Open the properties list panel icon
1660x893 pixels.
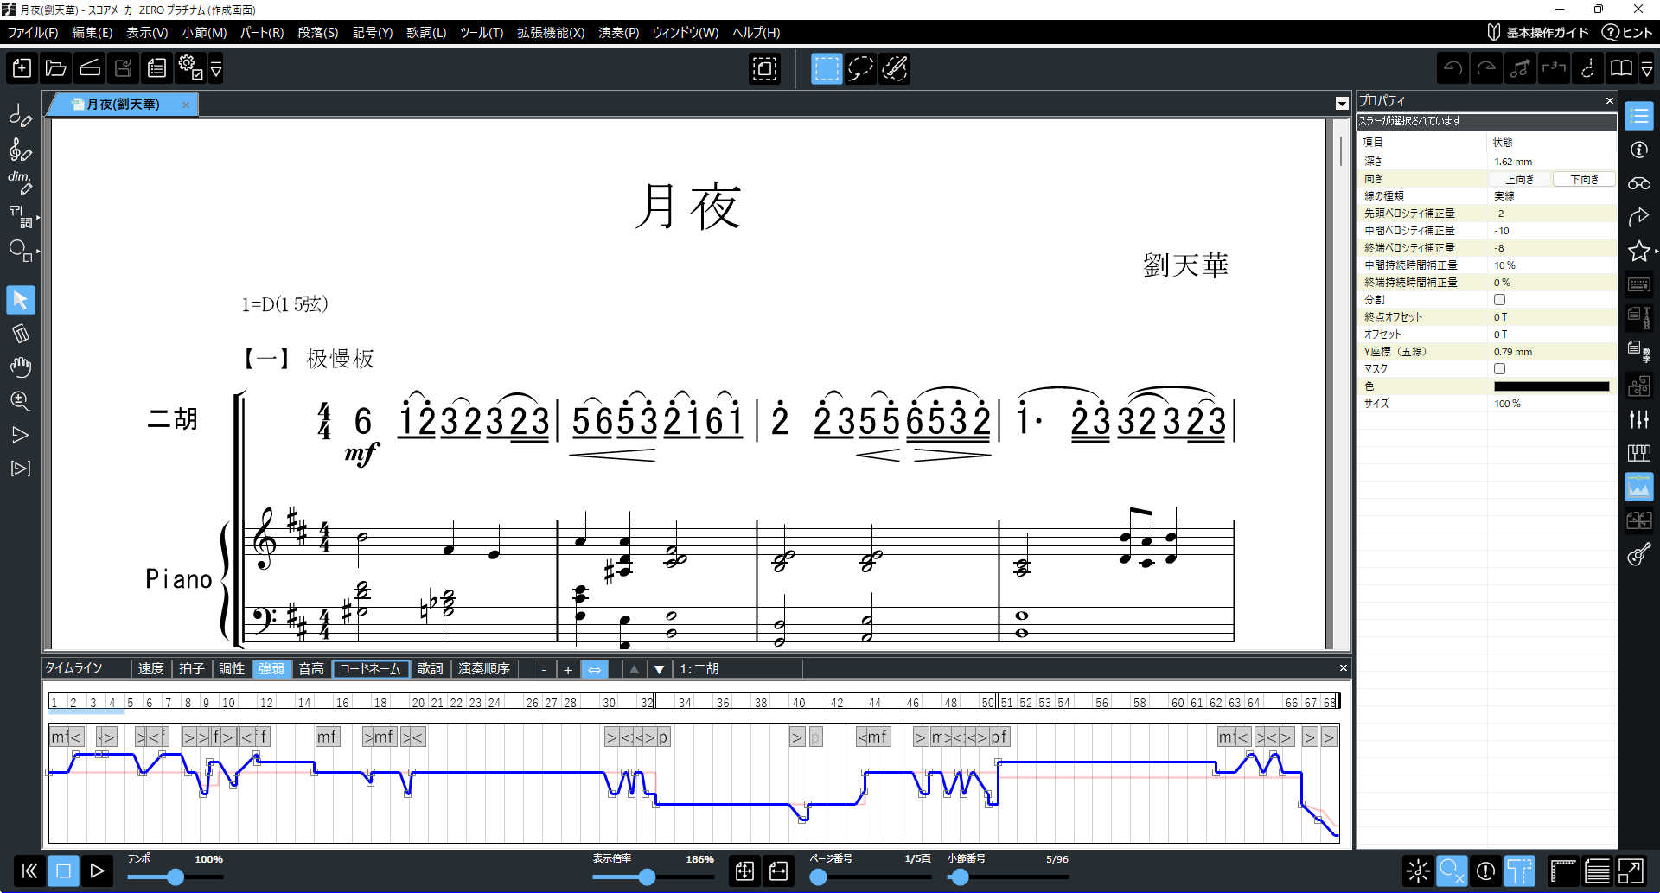click(1639, 116)
